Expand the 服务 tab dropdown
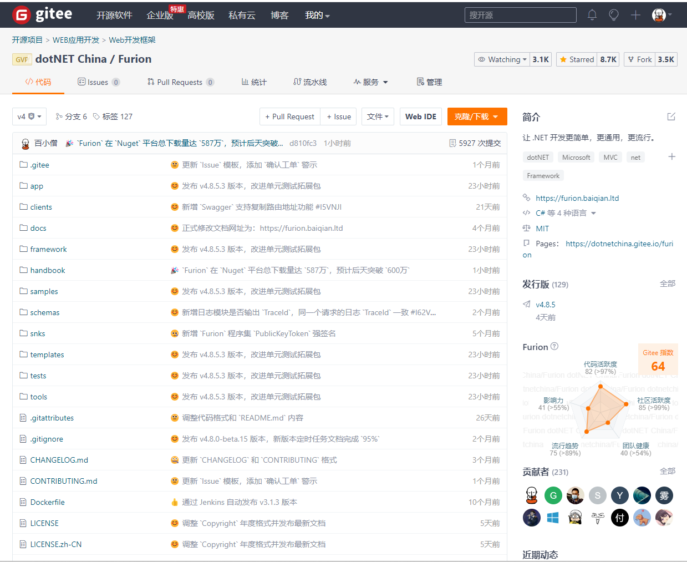The height and width of the screenshot is (562, 687). pyautogui.click(x=371, y=82)
